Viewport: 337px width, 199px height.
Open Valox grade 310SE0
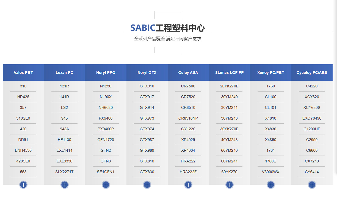click(x=23, y=118)
